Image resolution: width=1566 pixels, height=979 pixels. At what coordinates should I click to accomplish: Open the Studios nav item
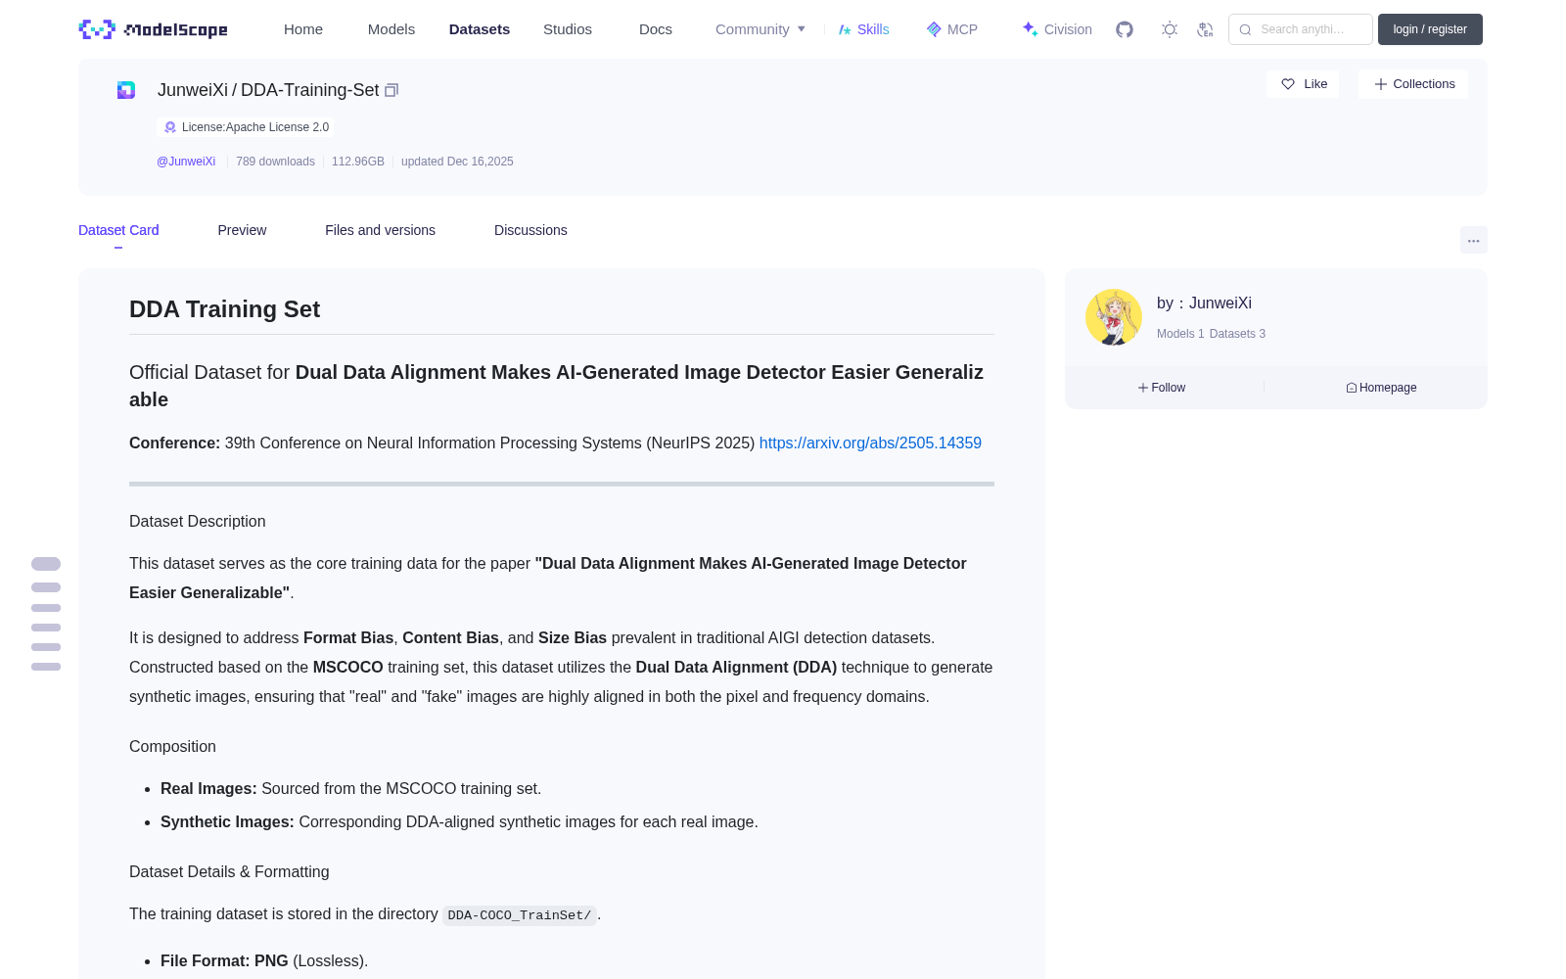[568, 29]
